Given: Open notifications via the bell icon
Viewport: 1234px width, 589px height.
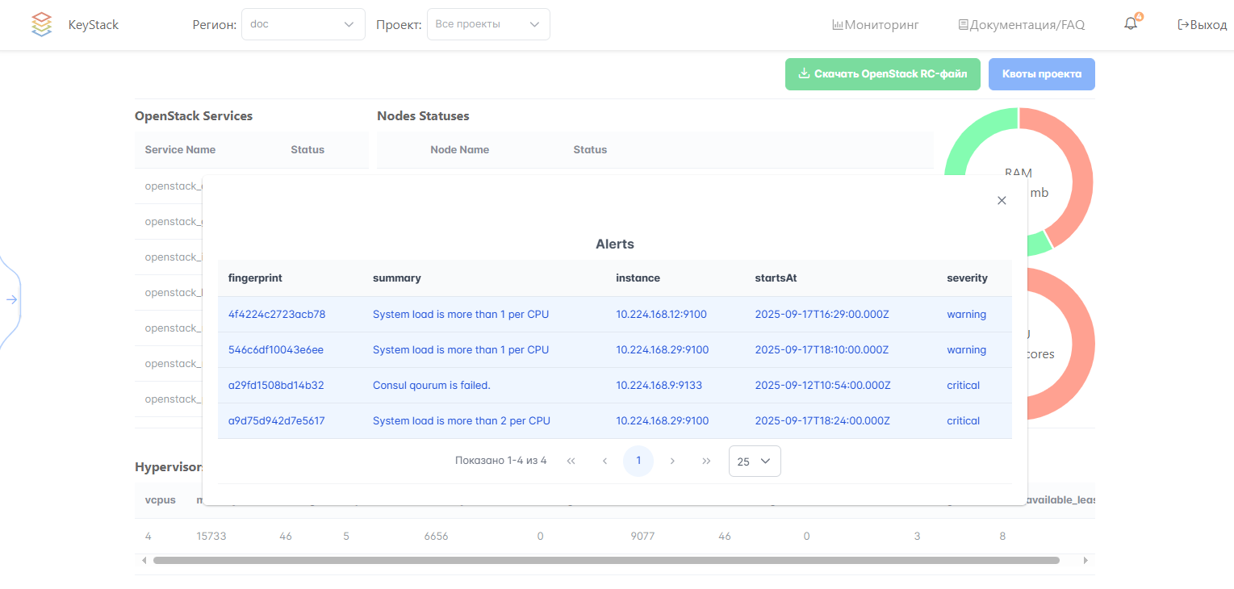Looking at the screenshot, I should coord(1130,24).
